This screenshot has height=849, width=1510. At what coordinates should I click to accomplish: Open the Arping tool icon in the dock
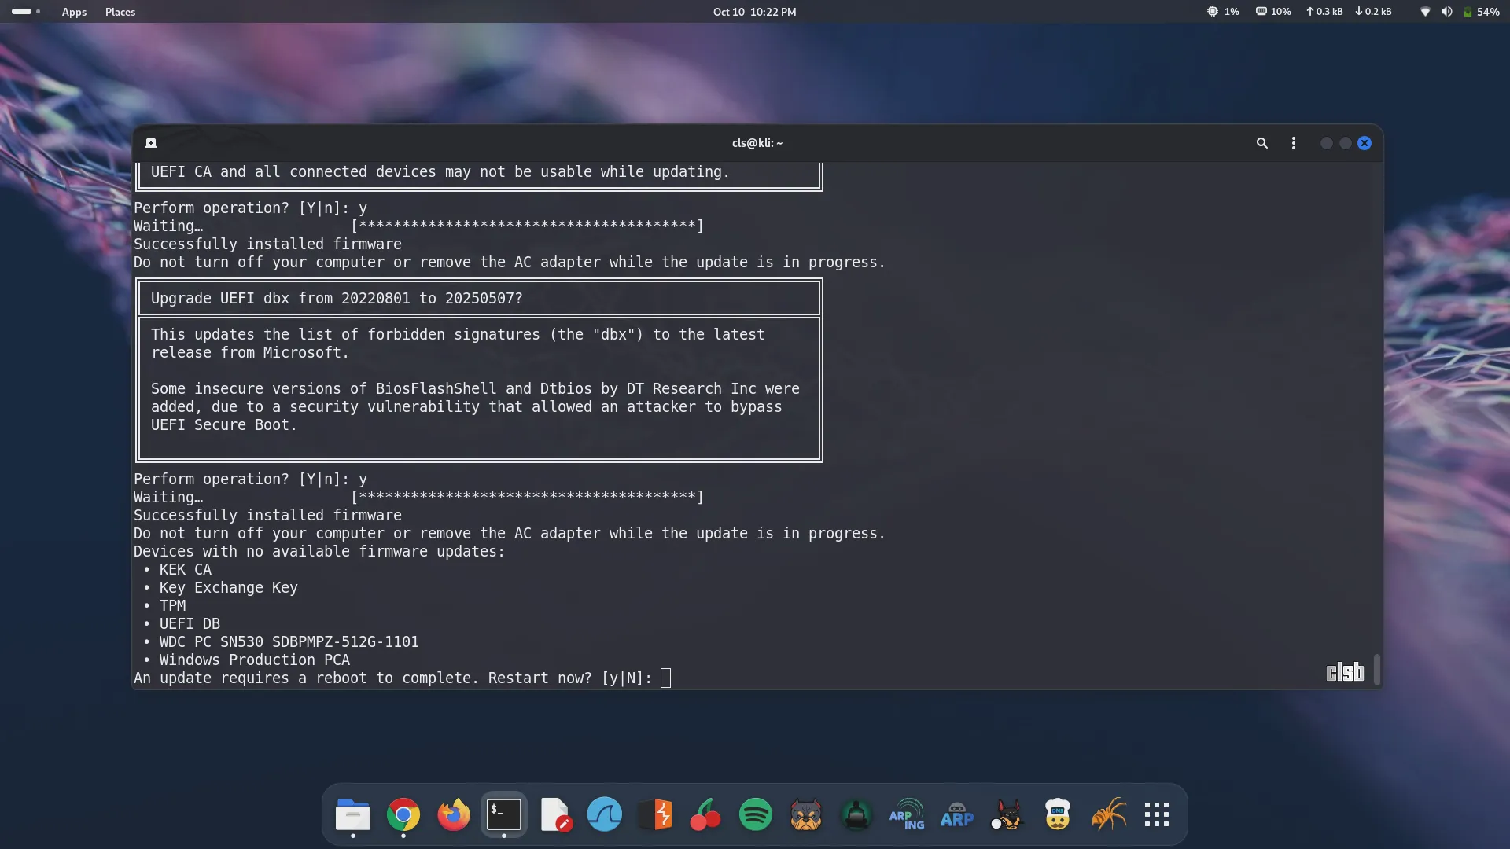(x=907, y=815)
